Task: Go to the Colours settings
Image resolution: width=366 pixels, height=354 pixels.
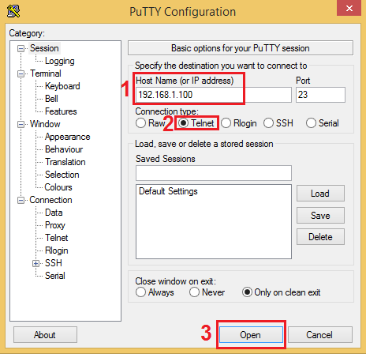Action: [58, 187]
